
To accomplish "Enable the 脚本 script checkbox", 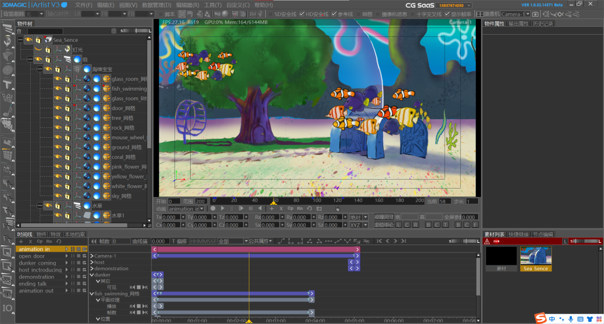I will tap(161, 14).
